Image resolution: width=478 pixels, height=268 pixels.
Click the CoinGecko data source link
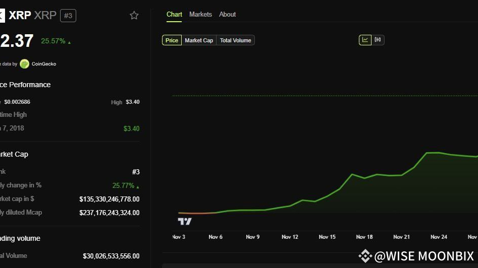click(44, 64)
